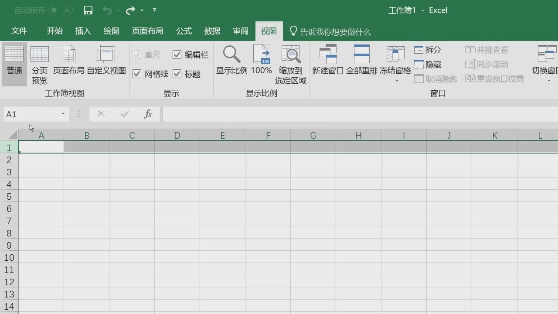558x314 pixels.
Task: Switch to the Data (数据) tab
Action: pos(212,31)
